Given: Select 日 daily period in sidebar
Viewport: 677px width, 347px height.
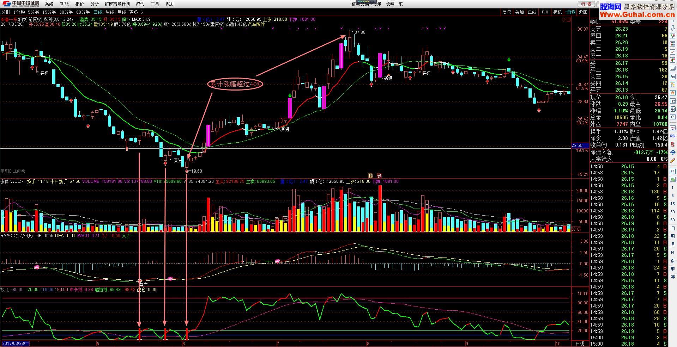Looking at the screenshot, I should tap(673, 228).
